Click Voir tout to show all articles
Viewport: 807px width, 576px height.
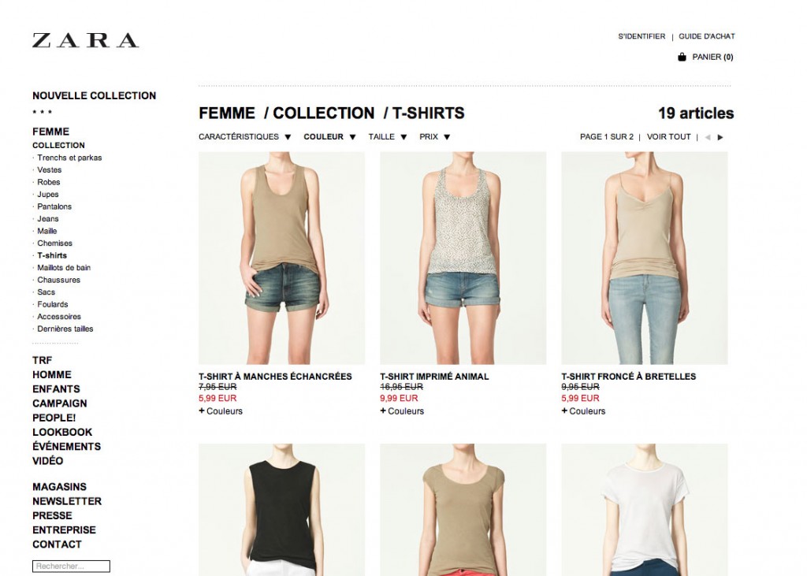coord(668,136)
